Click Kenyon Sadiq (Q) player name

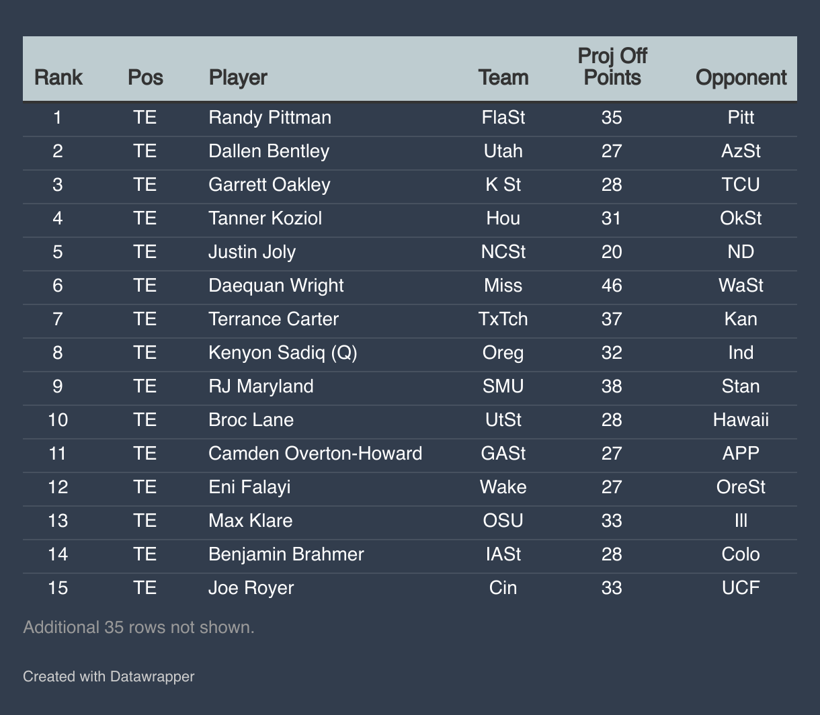point(283,353)
